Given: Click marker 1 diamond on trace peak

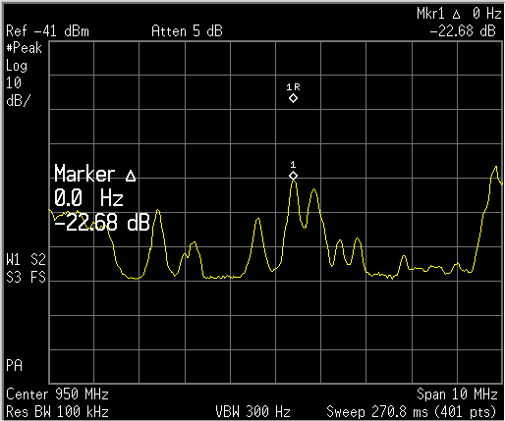Looking at the screenshot, I should tap(293, 176).
